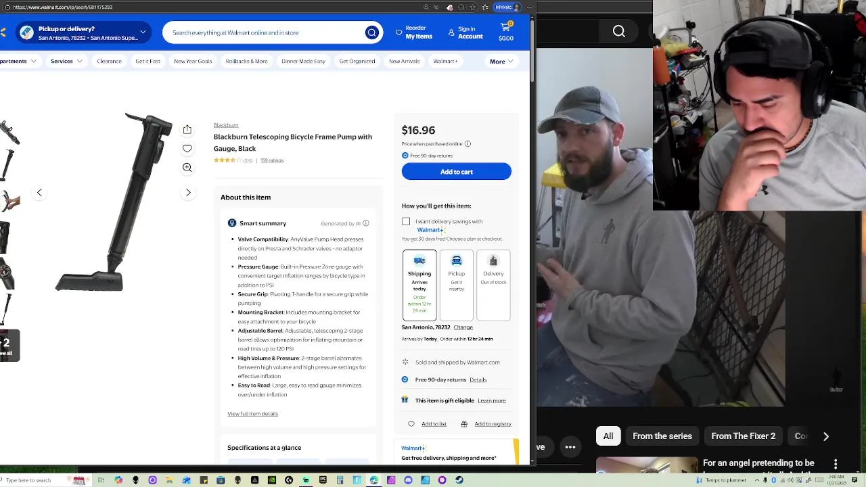
Task: Open three-dot more actions button under video
Action: tap(570, 447)
